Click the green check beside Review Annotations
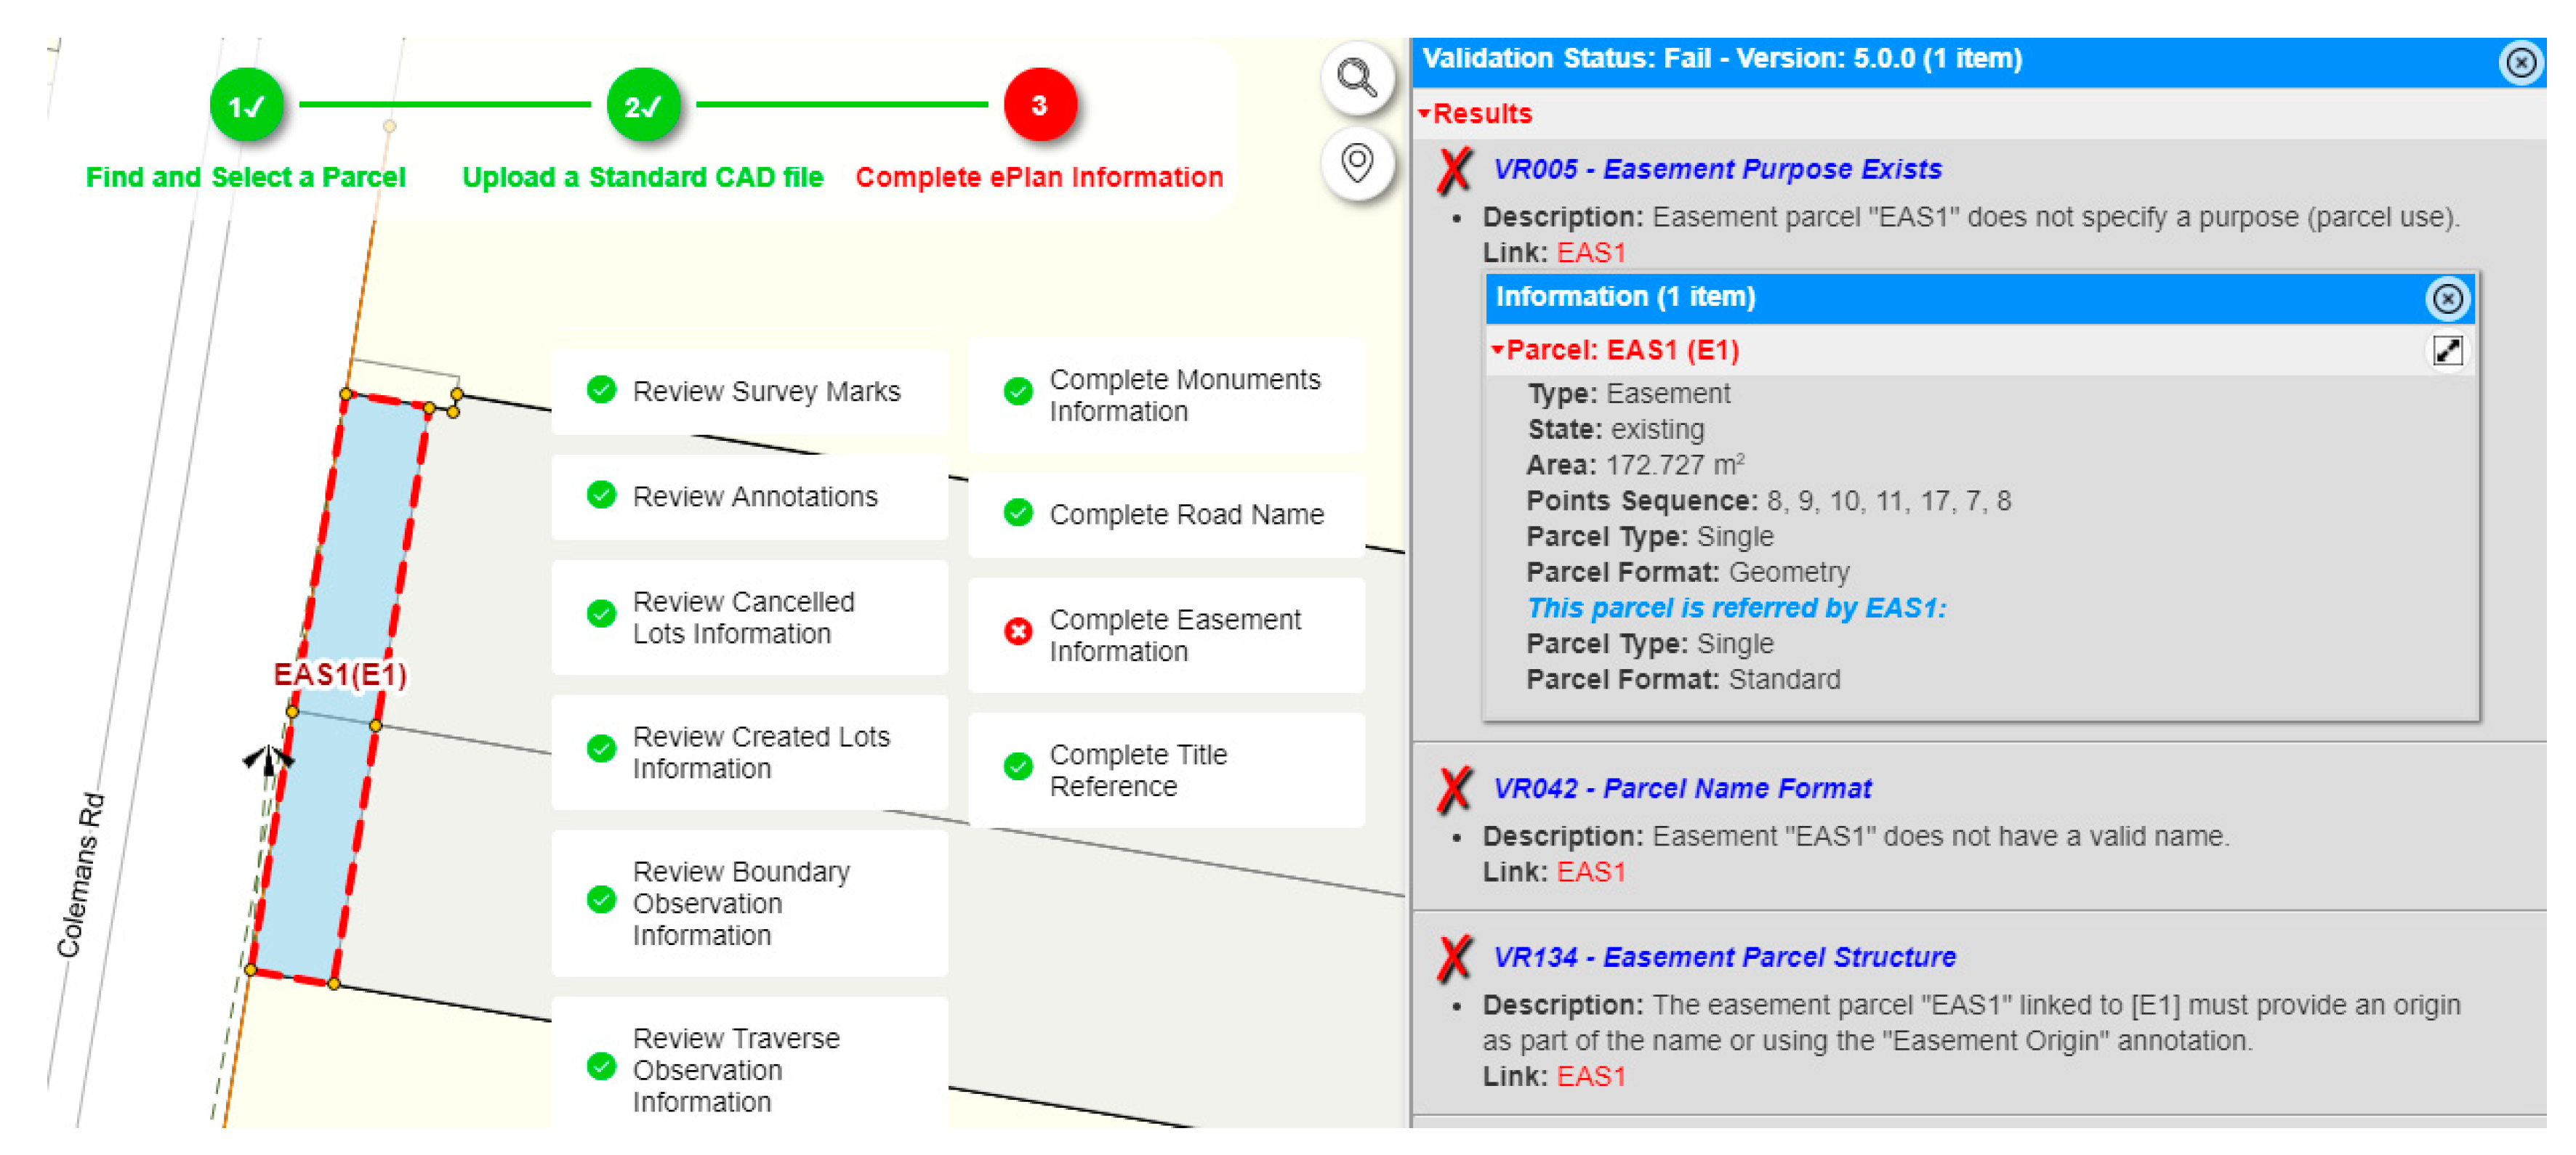2576x1155 pixels. [601, 495]
